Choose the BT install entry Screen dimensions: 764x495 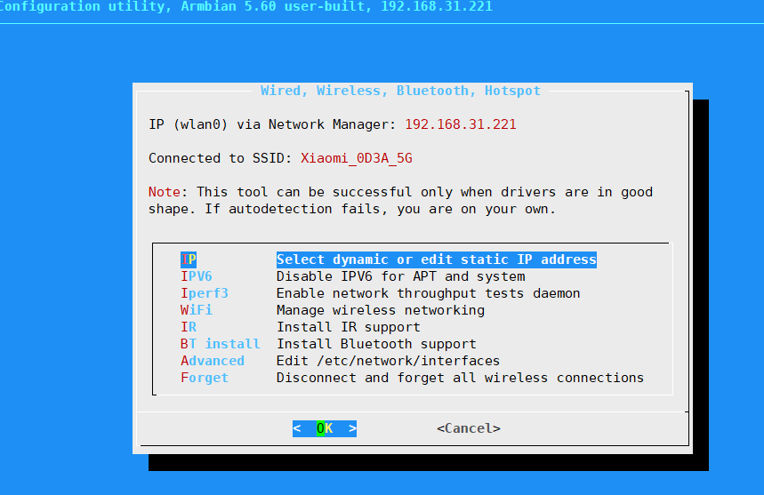[221, 344]
